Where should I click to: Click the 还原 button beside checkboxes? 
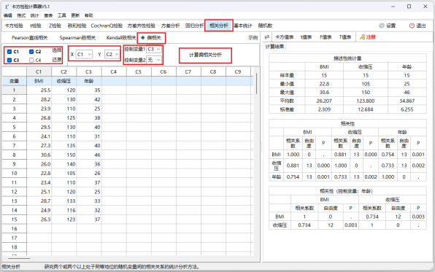(x=57, y=60)
